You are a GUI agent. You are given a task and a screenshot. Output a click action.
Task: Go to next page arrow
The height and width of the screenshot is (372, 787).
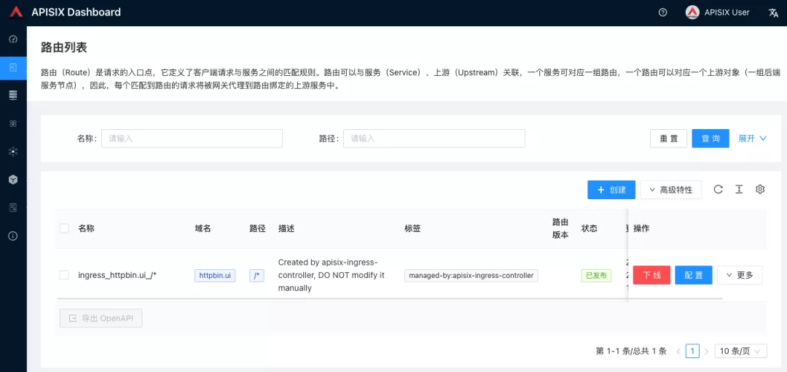pos(707,351)
